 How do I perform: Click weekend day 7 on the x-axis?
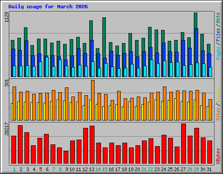(x=54, y=169)
